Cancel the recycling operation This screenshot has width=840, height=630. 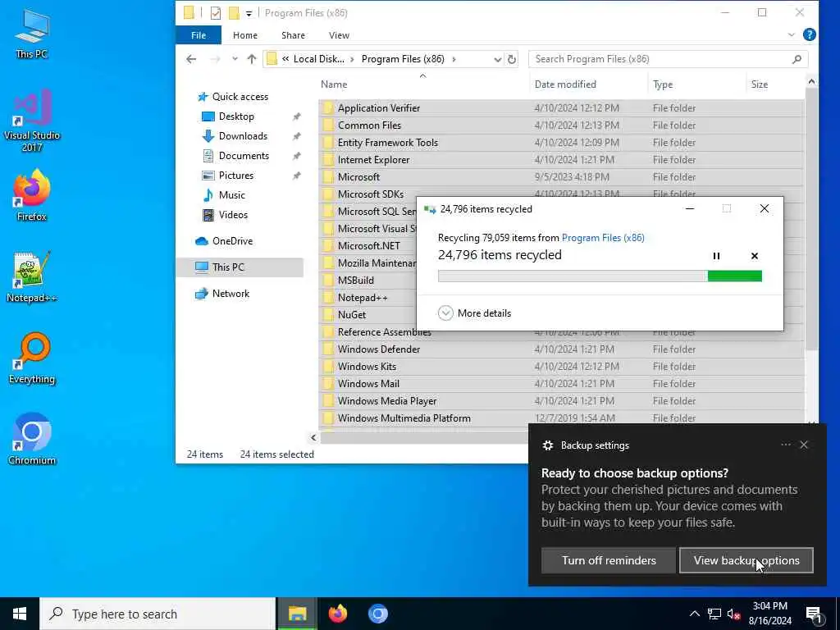pos(755,256)
